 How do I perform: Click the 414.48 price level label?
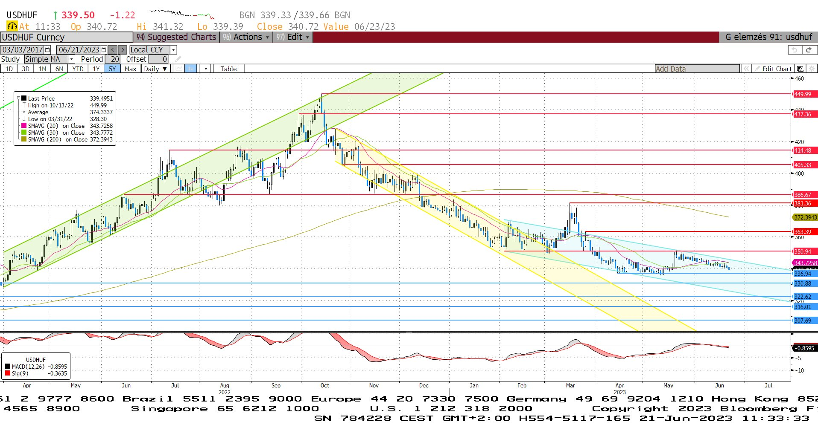coord(805,150)
